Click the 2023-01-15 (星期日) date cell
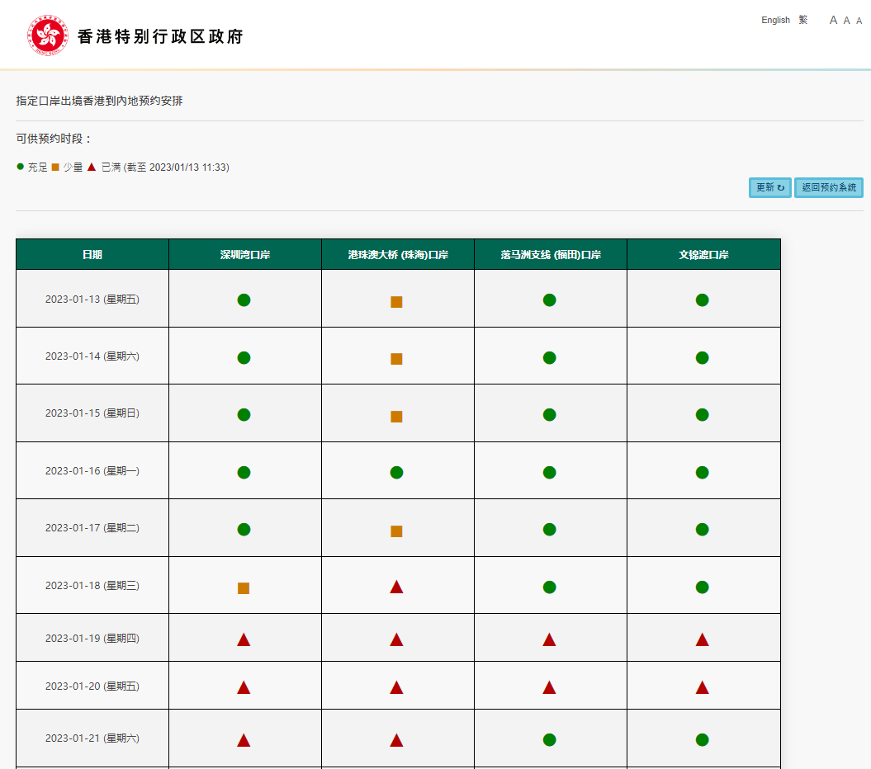 (x=92, y=413)
